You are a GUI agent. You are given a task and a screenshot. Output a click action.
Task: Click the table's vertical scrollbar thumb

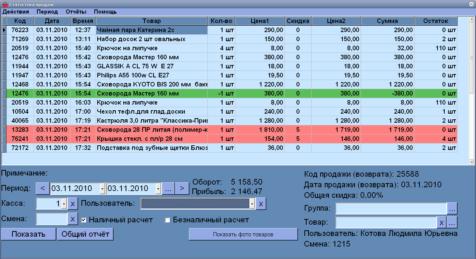click(x=471, y=57)
